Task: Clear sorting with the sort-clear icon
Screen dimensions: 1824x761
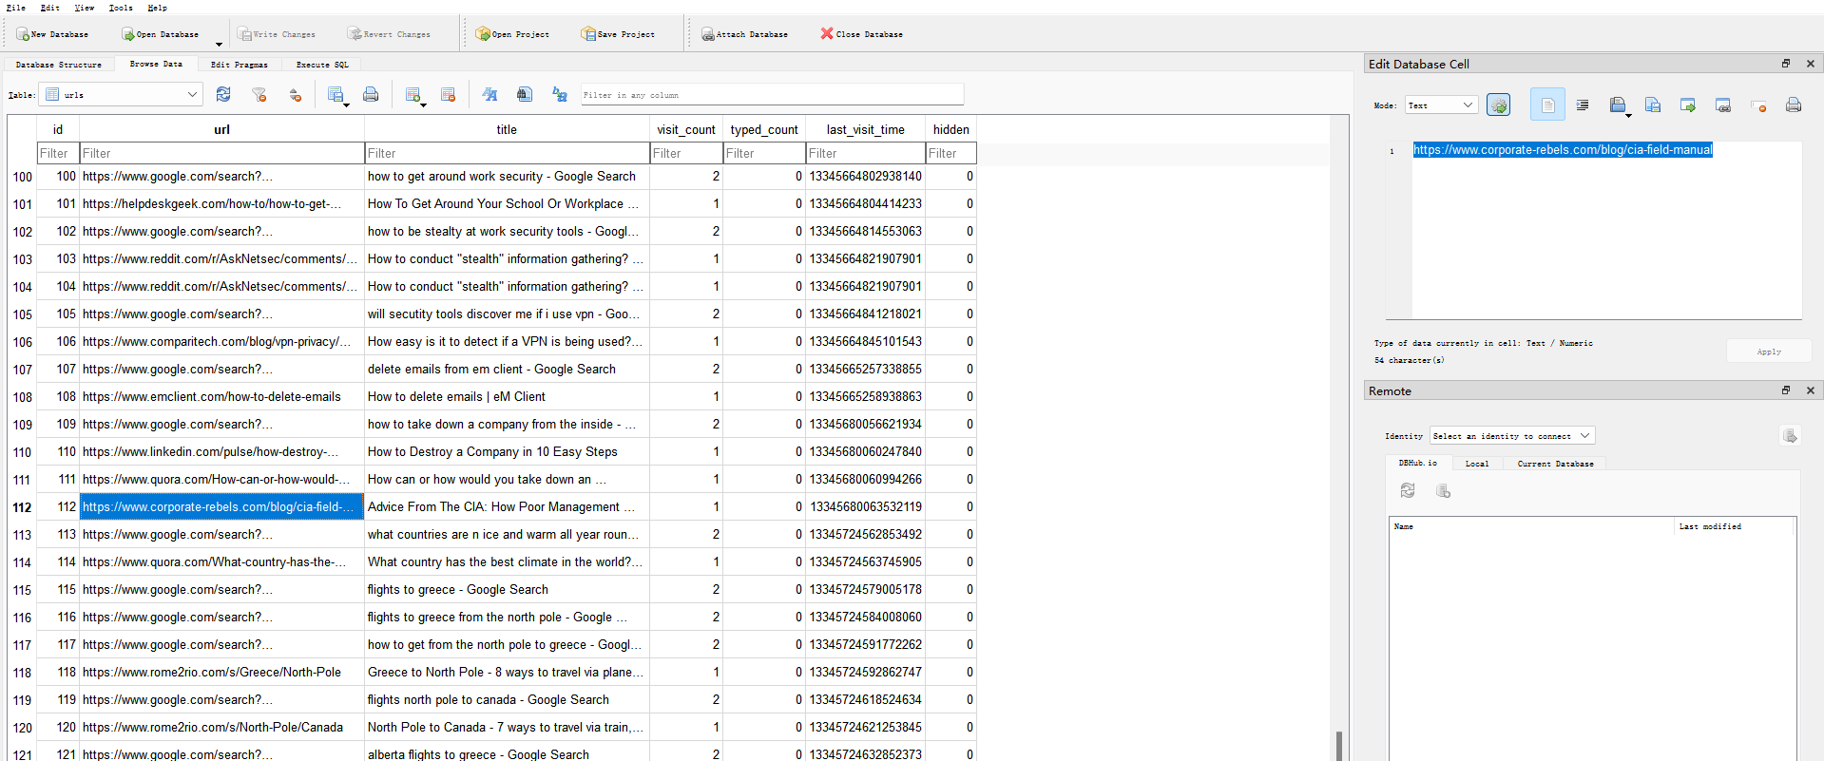Action: tap(295, 94)
